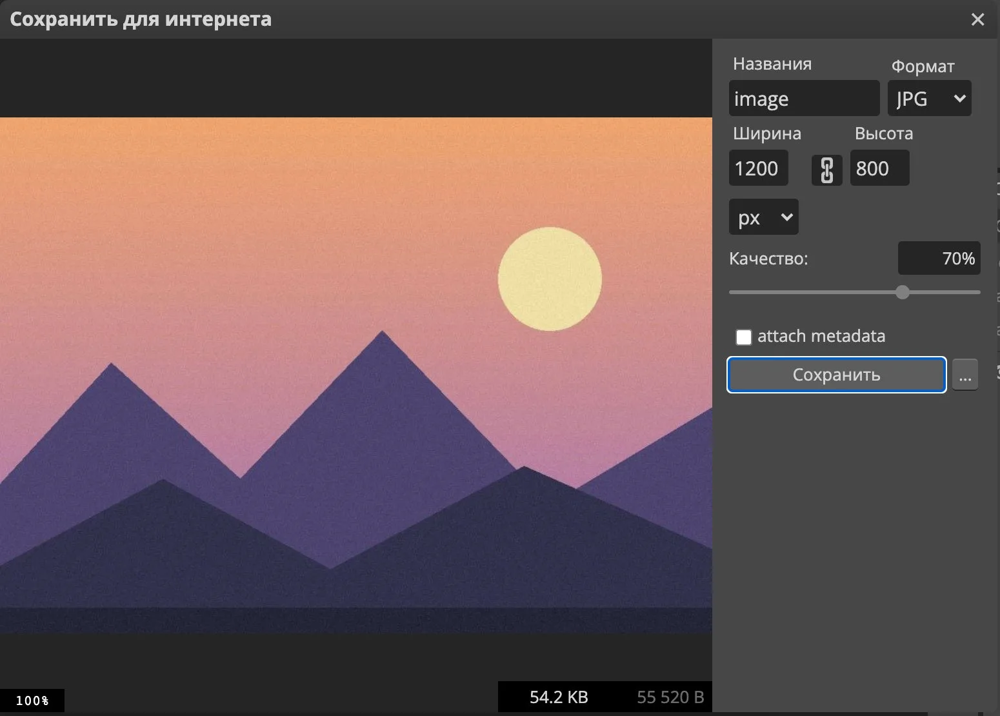Click the 55 520 B byte count
The image size is (1000, 716).
pyautogui.click(x=670, y=697)
